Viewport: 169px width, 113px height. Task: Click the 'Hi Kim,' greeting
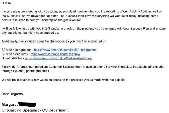(x=7, y=3)
